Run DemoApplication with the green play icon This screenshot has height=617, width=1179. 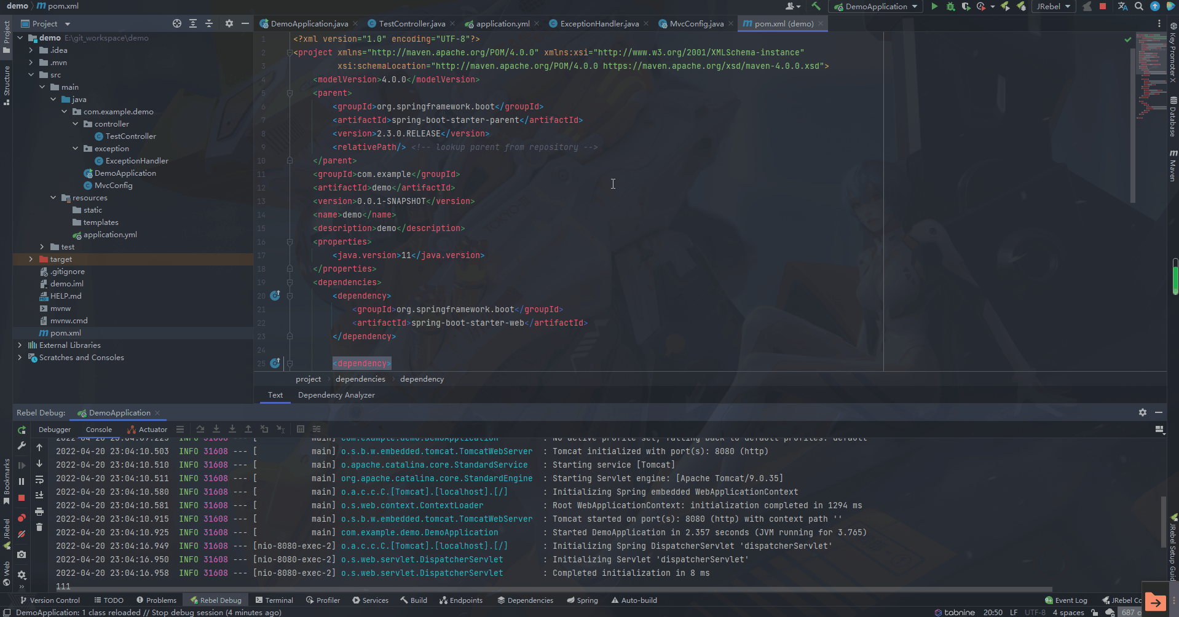coord(934,6)
